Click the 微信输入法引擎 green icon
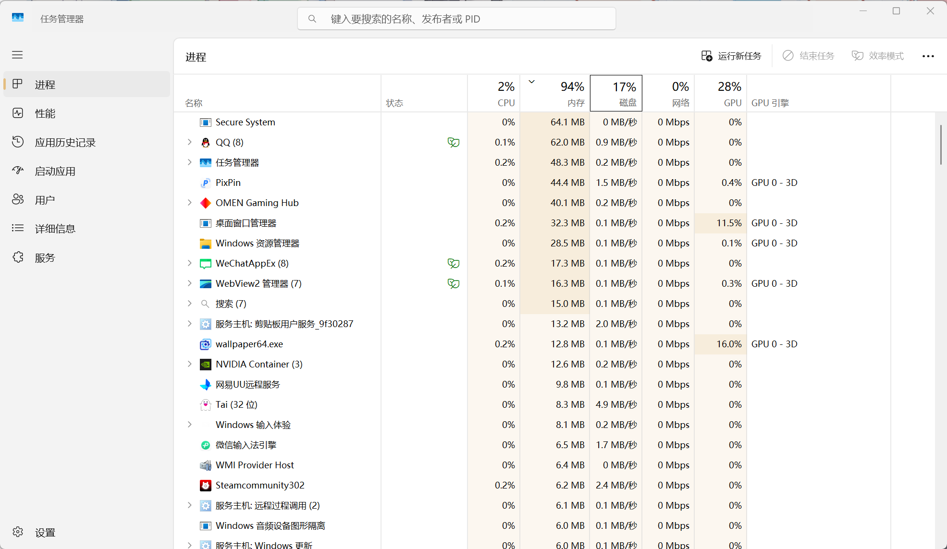Image resolution: width=947 pixels, height=549 pixels. click(x=206, y=445)
